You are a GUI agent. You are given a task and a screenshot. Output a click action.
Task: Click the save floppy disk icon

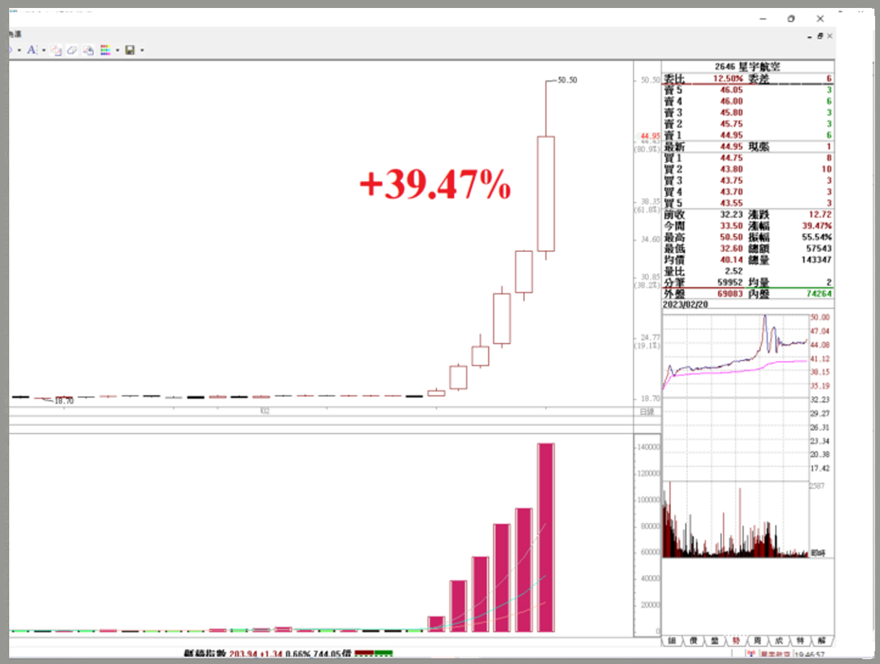click(130, 50)
